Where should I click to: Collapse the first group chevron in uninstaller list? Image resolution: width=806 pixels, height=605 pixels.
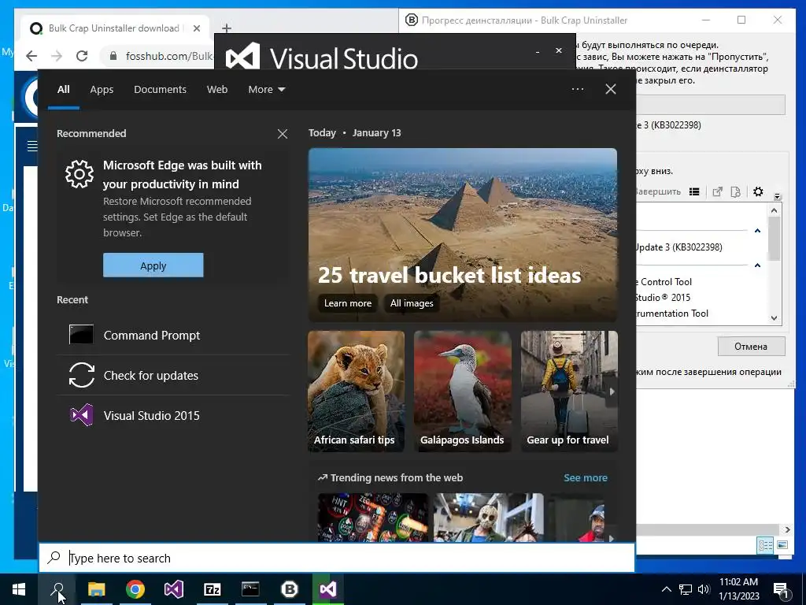[757, 231]
